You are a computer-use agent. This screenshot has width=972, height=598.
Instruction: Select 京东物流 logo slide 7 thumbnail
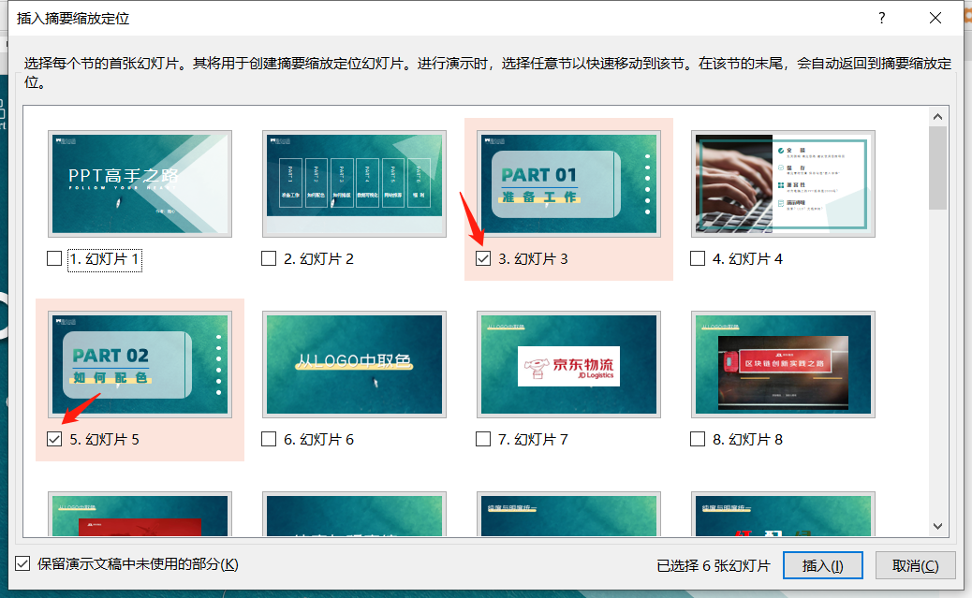coord(569,364)
